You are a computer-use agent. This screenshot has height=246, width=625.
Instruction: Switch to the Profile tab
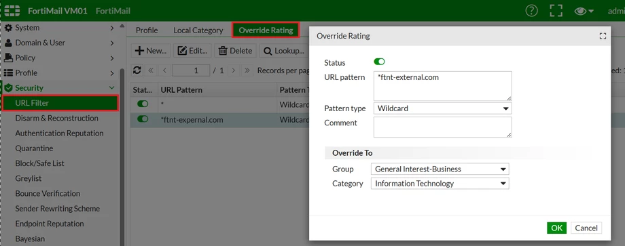coord(147,30)
